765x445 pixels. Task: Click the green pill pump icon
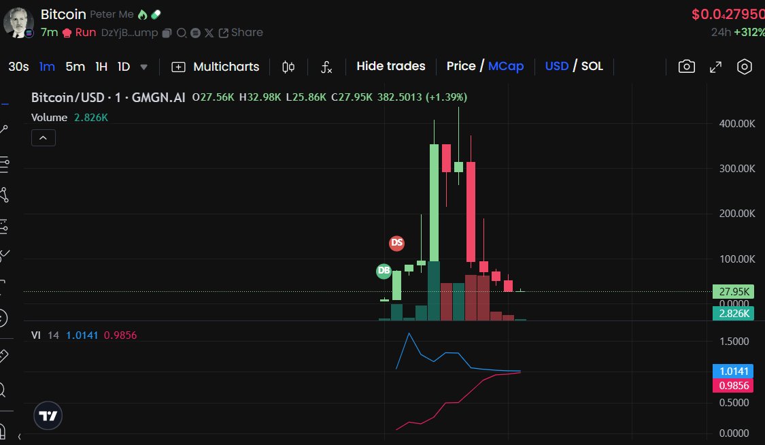tap(156, 15)
